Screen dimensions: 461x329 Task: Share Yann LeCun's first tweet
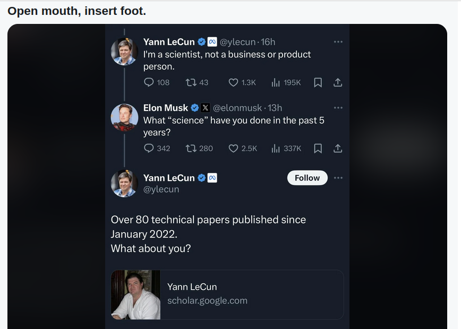coord(338,82)
